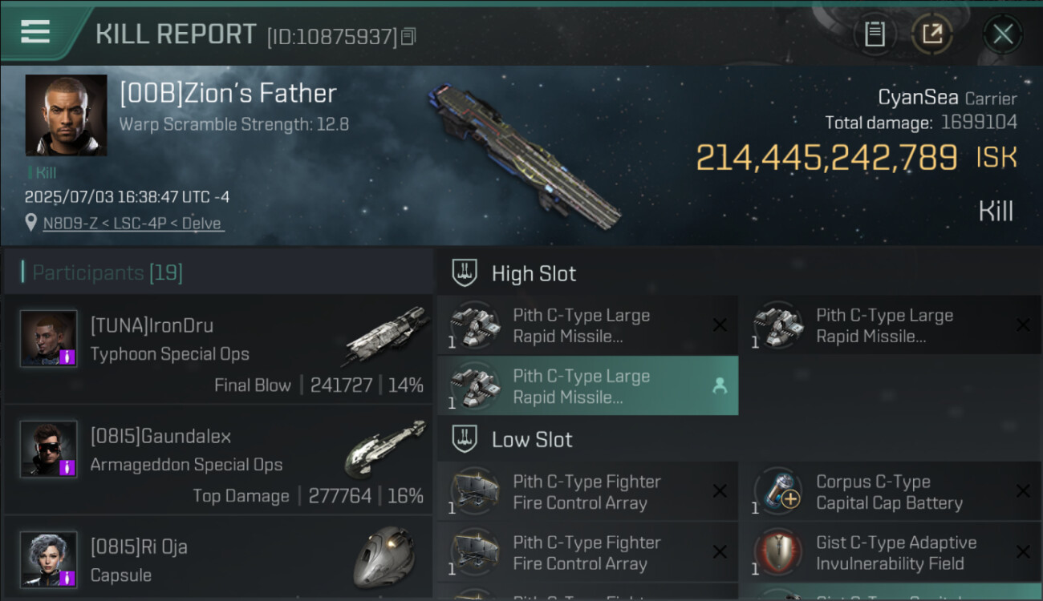1043x601 pixels.
Task: Inspect the destroyed Carrier ship image
Action: pyautogui.click(x=526, y=155)
